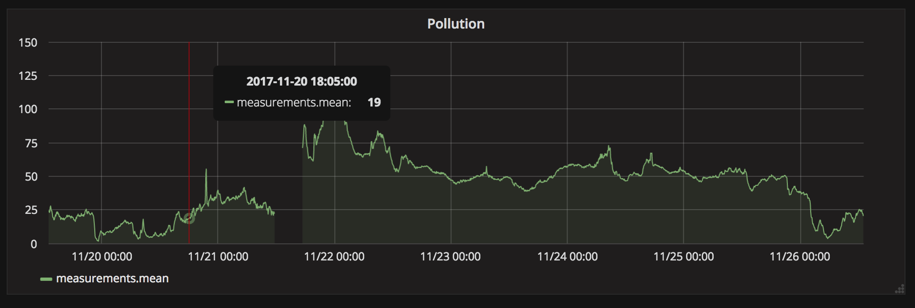The image size is (915, 308).
Task: Click the highlighted data point circle
Action: click(x=189, y=218)
